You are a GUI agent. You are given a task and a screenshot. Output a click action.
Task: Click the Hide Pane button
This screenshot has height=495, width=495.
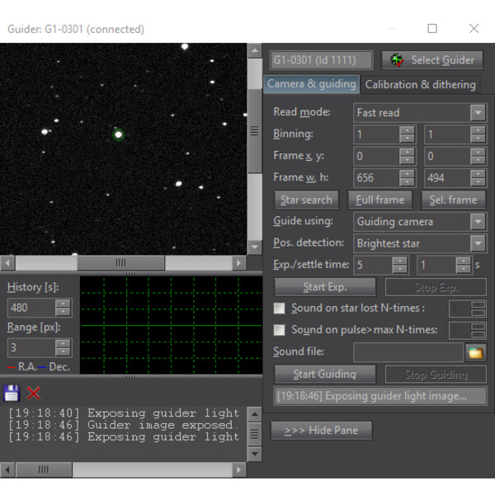point(320,431)
